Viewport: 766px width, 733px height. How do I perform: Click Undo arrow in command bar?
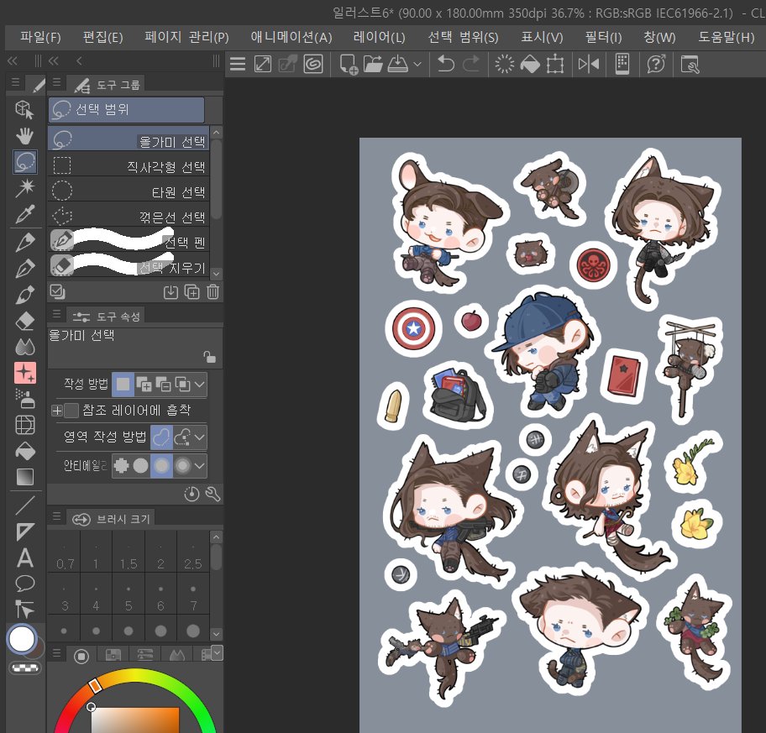click(445, 64)
